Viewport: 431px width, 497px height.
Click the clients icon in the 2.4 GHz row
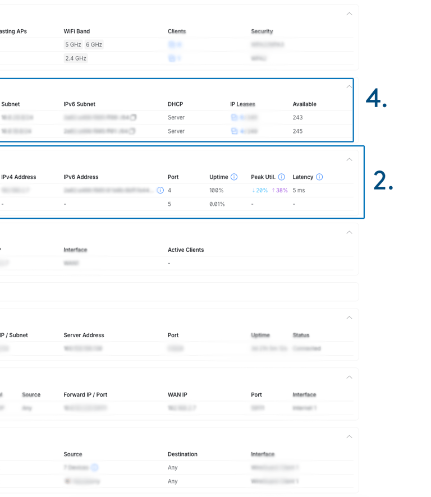pyautogui.click(x=172, y=58)
